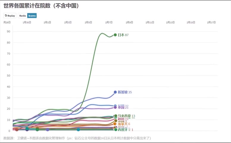Viewport: 231px width, 143px height.
Task: Click the 日本 87 line label
Action: tap(123, 35)
